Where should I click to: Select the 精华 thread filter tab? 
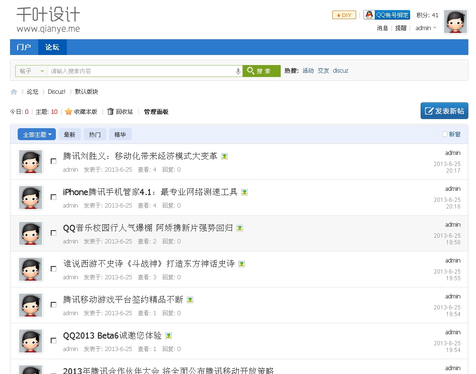coord(120,134)
